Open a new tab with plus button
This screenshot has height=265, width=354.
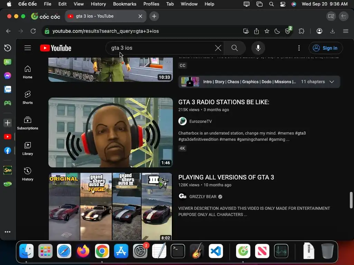(154, 16)
